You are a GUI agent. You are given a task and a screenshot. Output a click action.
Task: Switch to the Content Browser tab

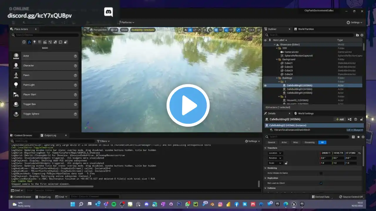point(23,135)
